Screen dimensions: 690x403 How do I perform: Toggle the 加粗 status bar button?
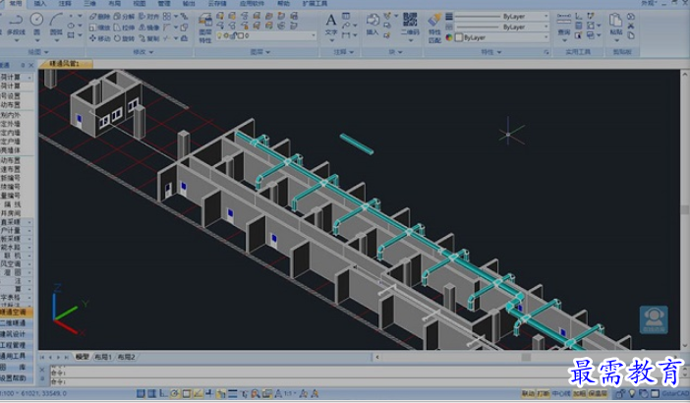pos(579,393)
